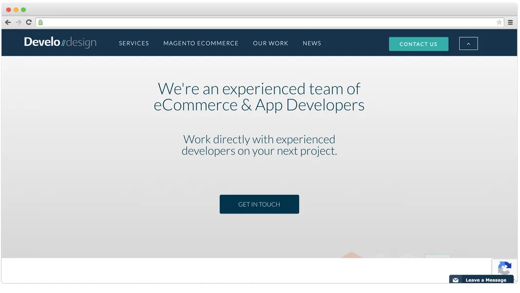The height and width of the screenshot is (293, 520).
Task: Open Magento Ecommerce navigation item
Action: pos(201,43)
